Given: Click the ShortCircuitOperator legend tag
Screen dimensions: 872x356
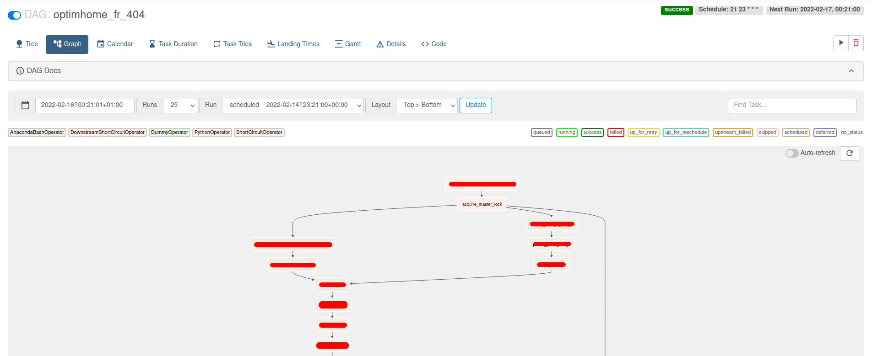Looking at the screenshot, I should coord(259,133).
